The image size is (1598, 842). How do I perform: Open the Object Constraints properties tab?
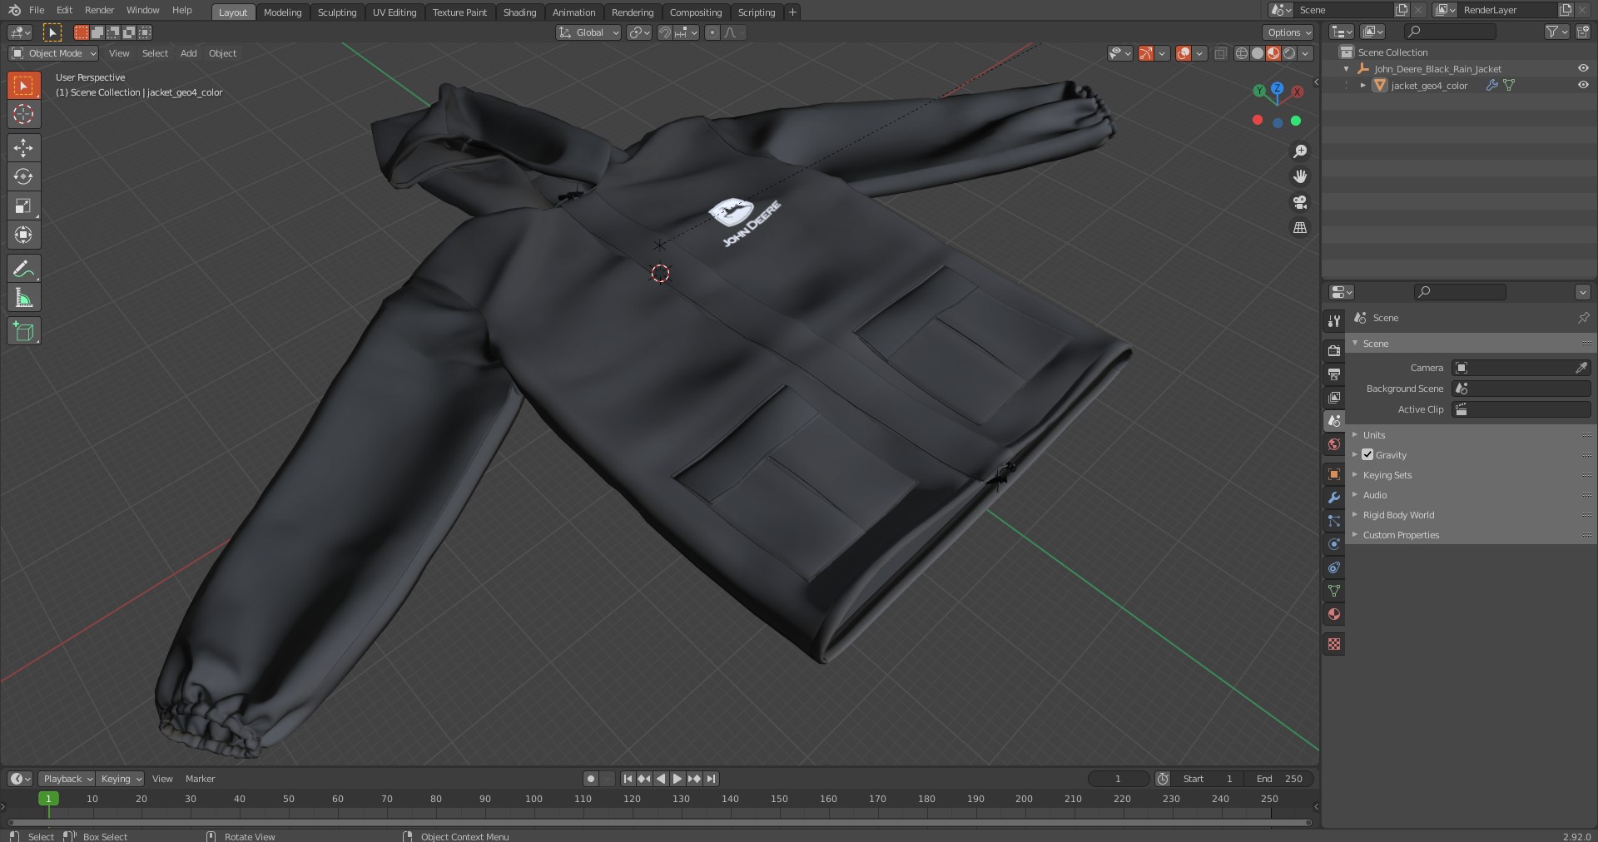tap(1334, 567)
